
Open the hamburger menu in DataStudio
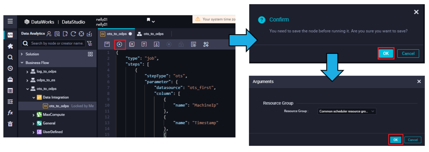tap(10, 21)
